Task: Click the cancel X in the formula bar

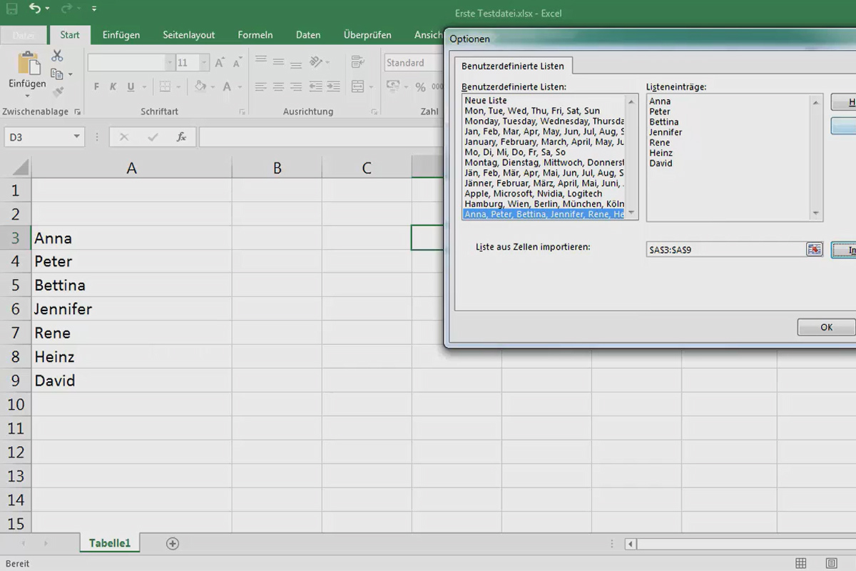Action: (x=124, y=137)
